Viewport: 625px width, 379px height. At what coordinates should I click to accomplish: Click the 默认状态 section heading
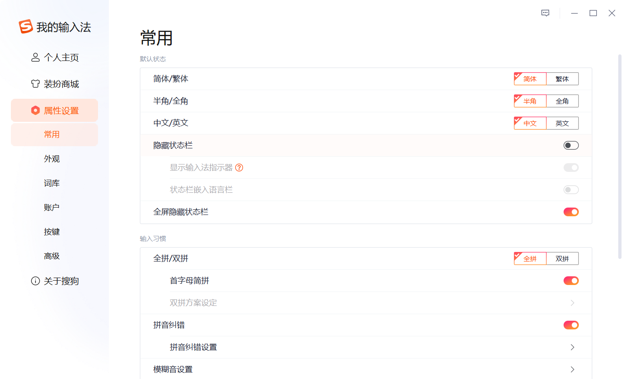click(x=153, y=59)
